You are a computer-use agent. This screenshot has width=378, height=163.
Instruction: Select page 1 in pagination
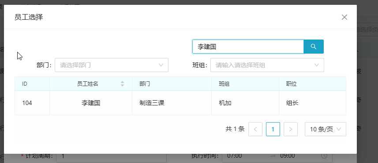pos(273,129)
